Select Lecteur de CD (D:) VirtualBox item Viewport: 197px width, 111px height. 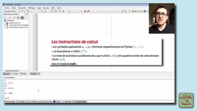coord(18,25)
